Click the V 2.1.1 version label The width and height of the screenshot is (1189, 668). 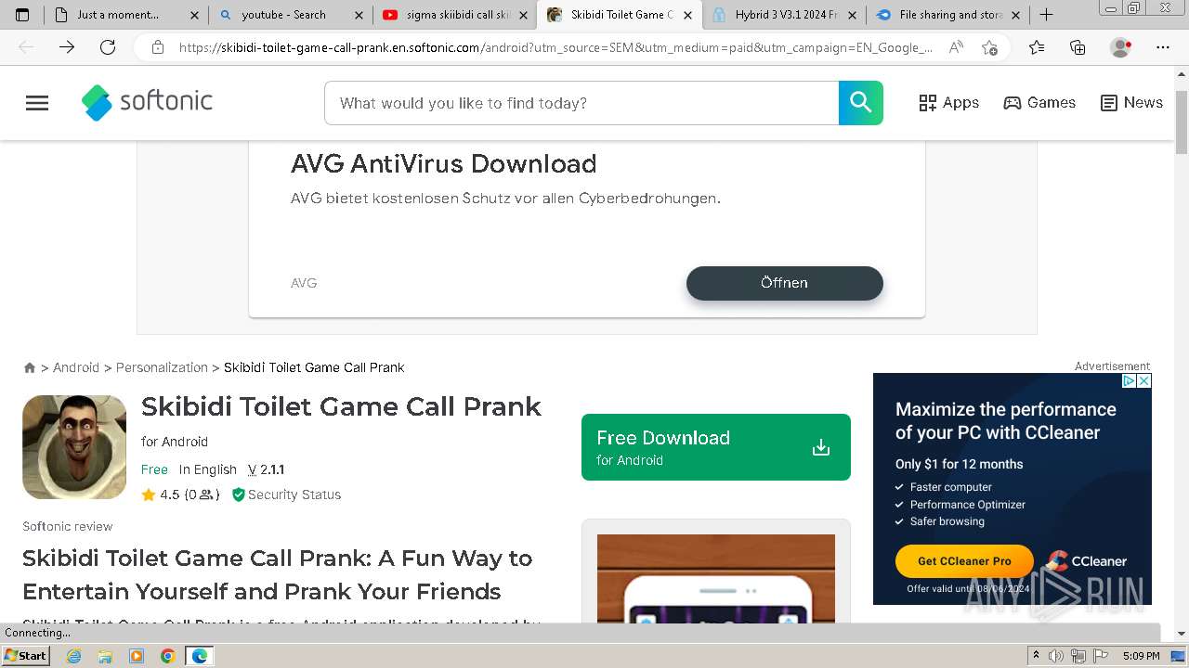click(x=266, y=469)
